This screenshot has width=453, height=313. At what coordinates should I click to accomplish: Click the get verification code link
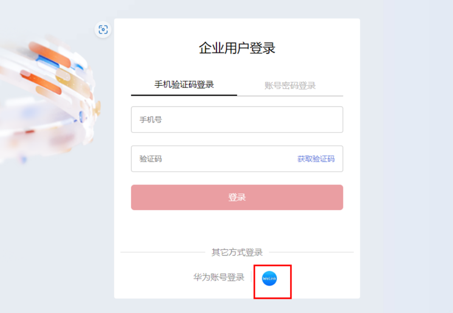point(316,159)
